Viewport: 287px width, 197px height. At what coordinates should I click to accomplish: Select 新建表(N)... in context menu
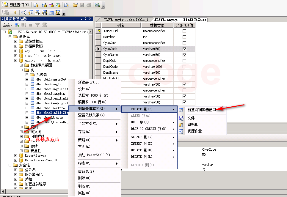[95, 83]
